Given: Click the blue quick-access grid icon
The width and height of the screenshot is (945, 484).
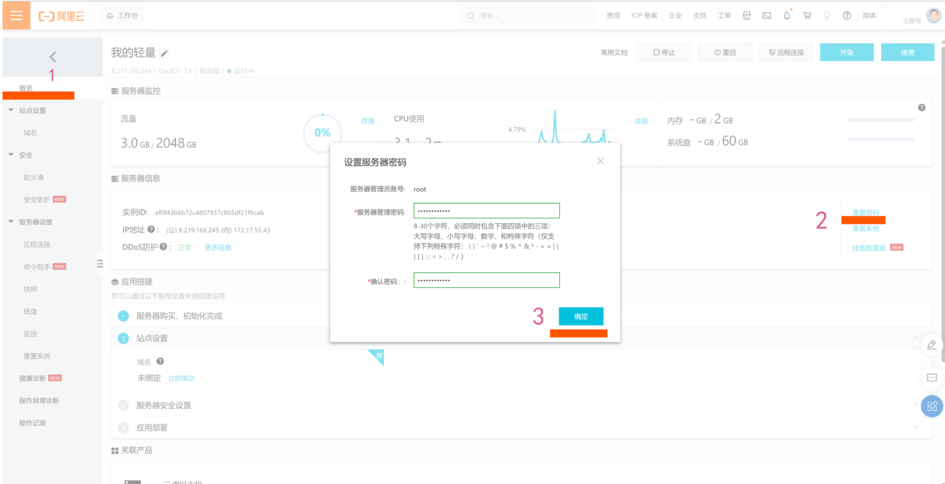Looking at the screenshot, I should pos(932,406).
